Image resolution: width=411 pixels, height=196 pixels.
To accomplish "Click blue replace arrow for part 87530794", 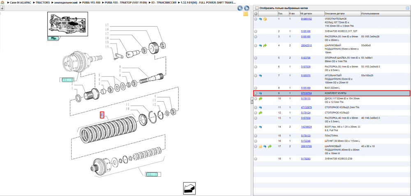I will (x=260, y=93).
